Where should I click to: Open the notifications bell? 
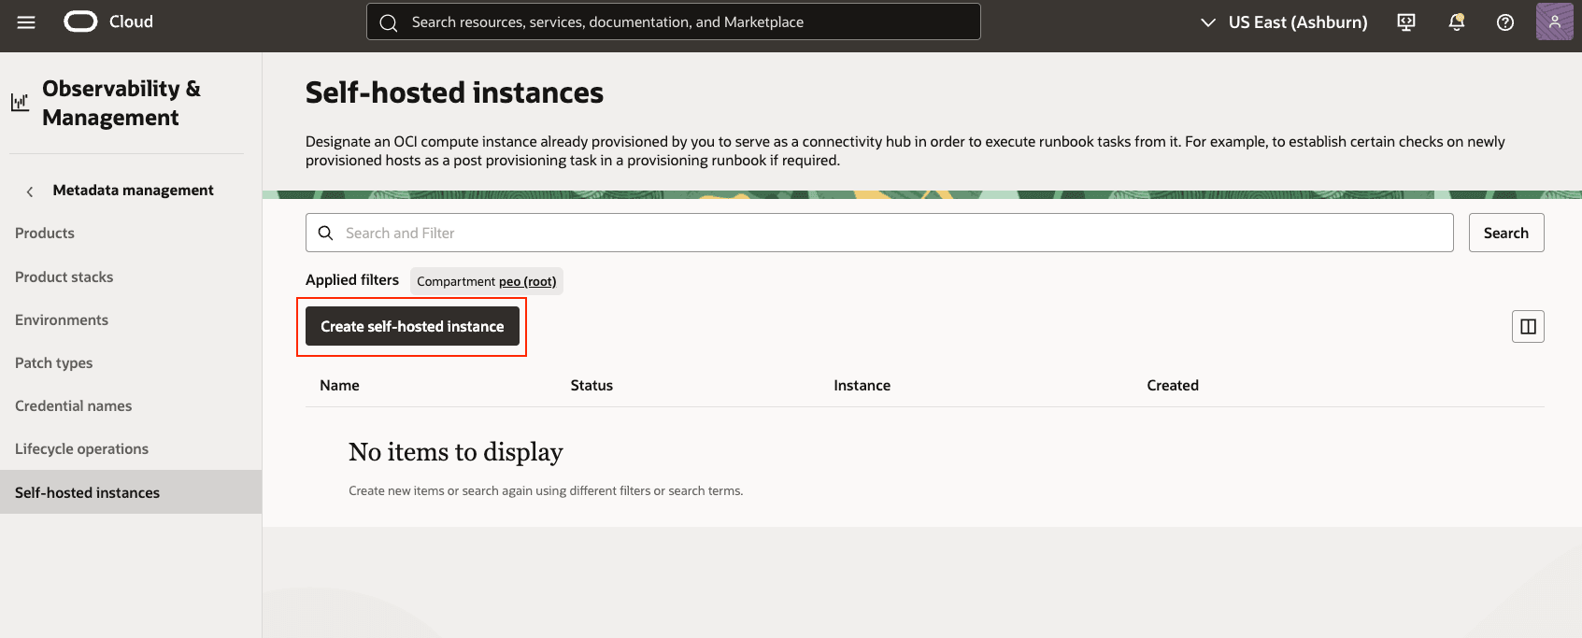pyautogui.click(x=1456, y=22)
